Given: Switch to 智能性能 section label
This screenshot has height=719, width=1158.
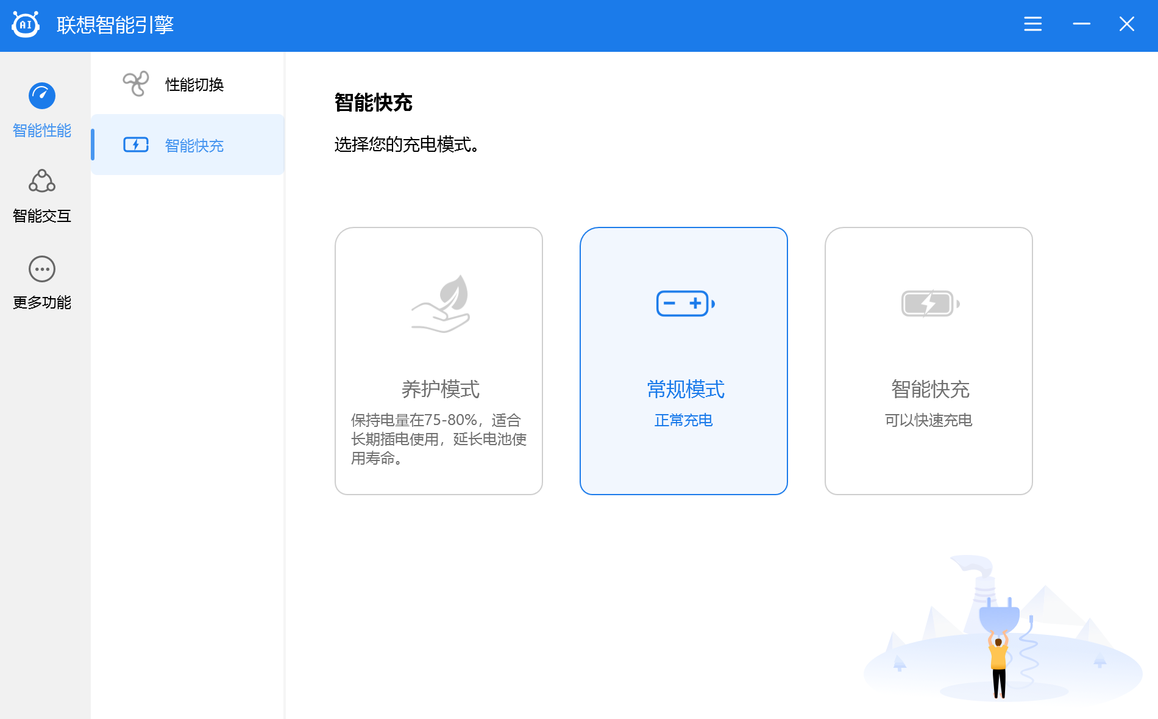Looking at the screenshot, I should pos(42,131).
